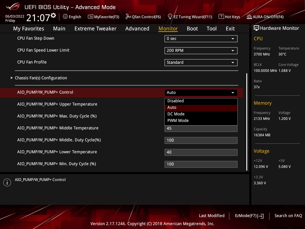
Task: Select the Monitor tab
Action: (168, 29)
